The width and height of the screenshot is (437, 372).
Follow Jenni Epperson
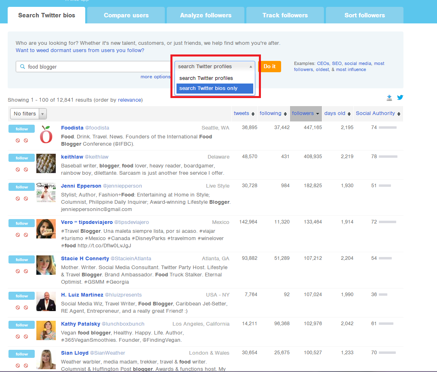pos(22,187)
